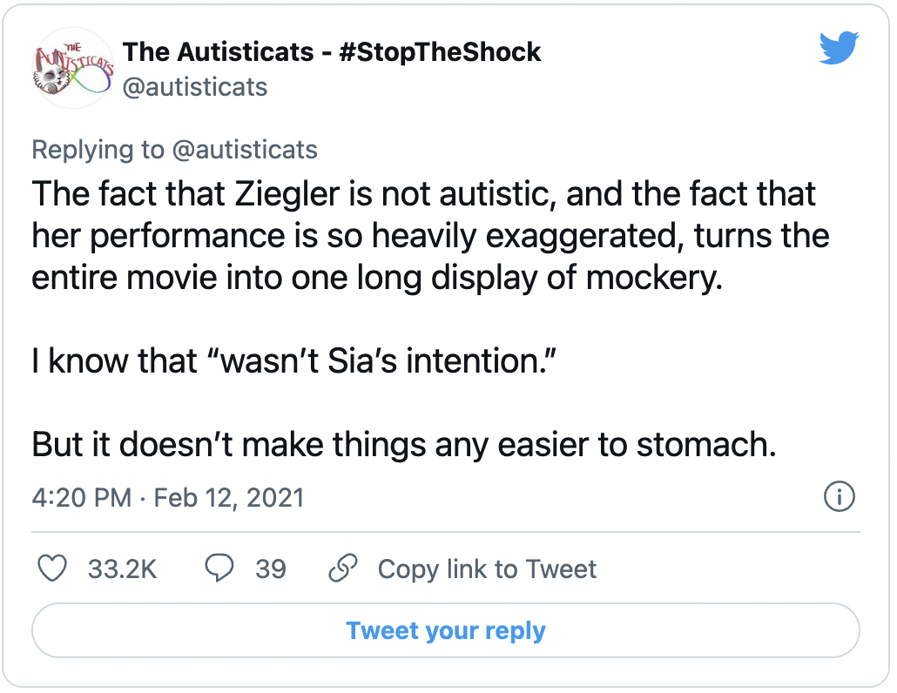Click the display name The Autisticats - #StopTheShock

331,51
